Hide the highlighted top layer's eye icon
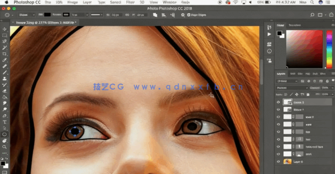335x174 pixels. pos(278,102)
